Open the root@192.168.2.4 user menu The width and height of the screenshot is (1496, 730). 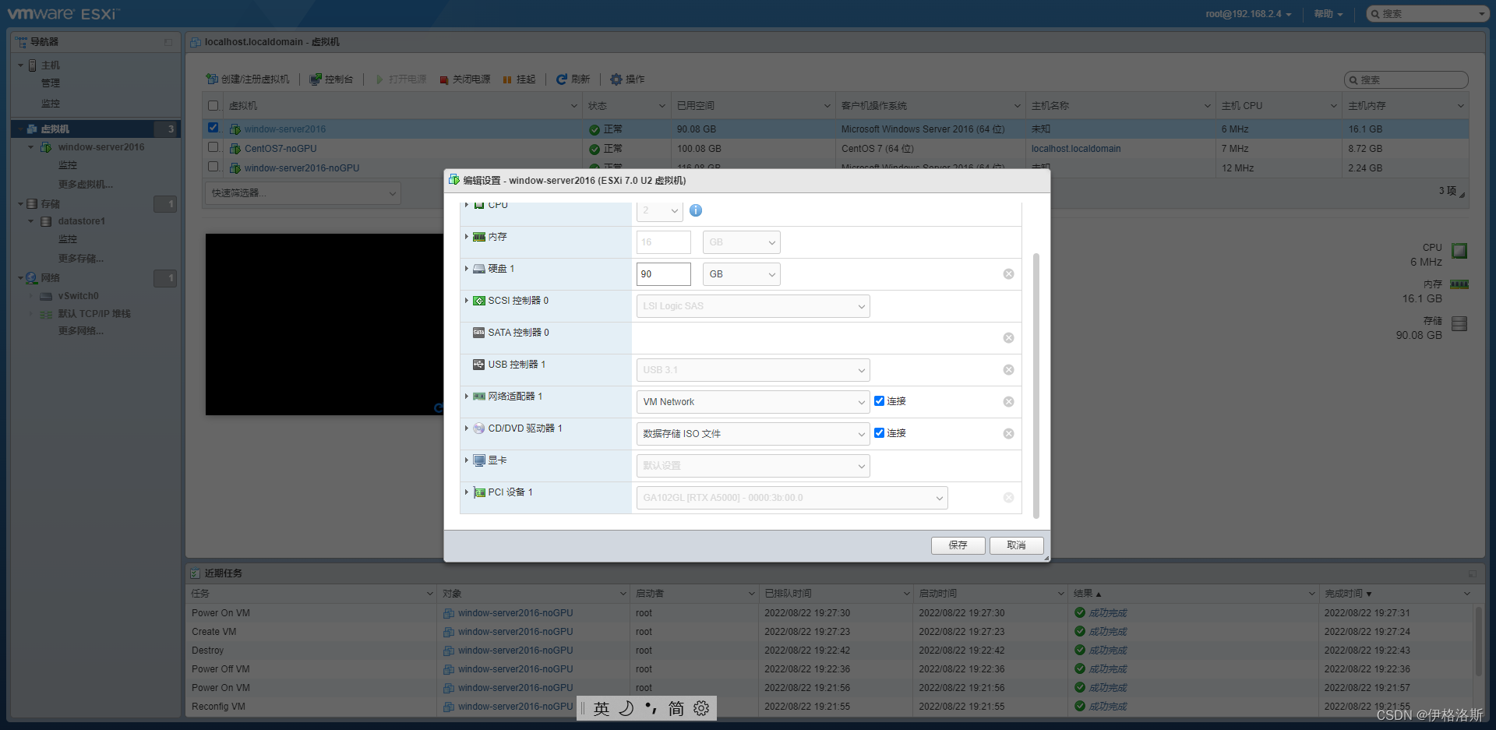click(1248, 14)
